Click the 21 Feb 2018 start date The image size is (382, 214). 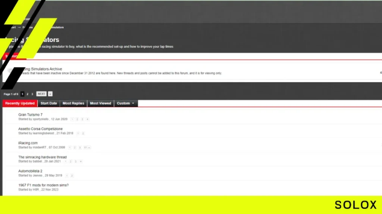point(65,133)
